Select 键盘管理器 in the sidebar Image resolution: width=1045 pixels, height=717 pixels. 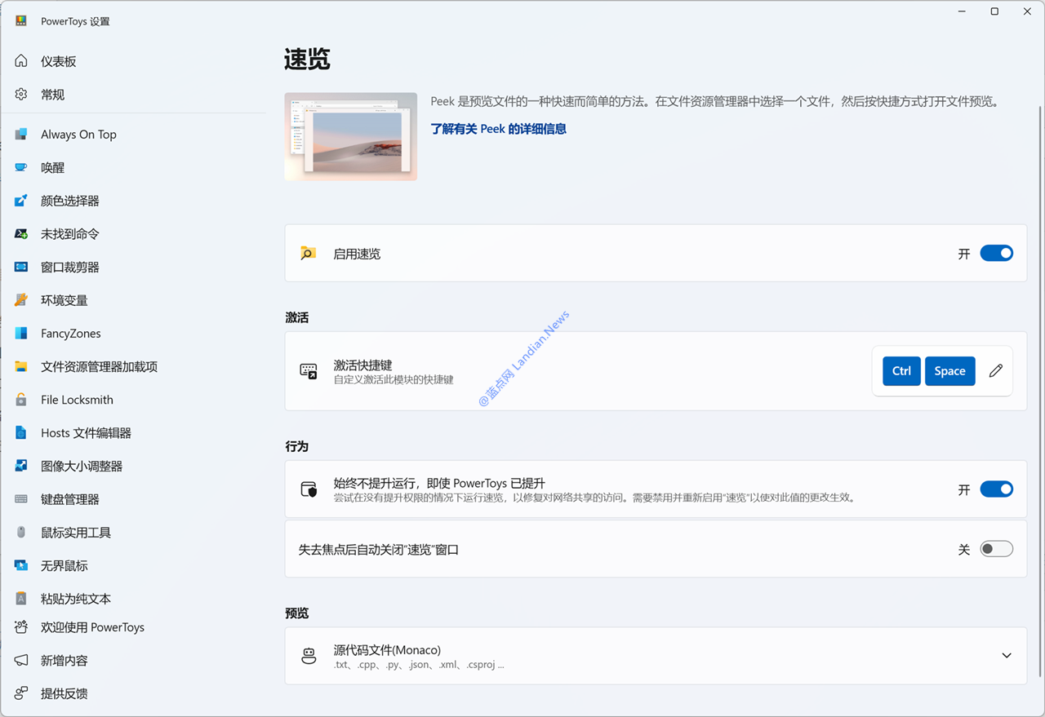pos(70,499)
